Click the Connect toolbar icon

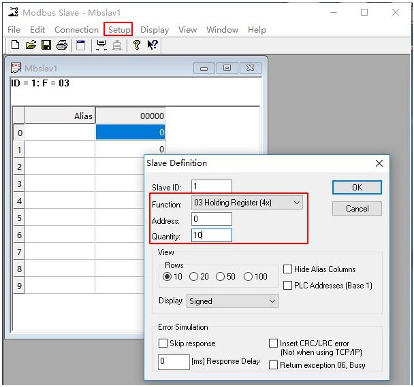[101, 45]
